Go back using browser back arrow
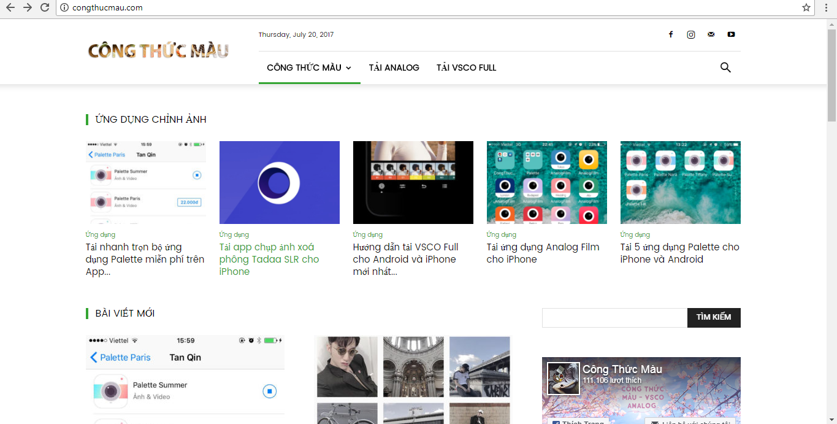837x424 pixels. pos(10,7)
